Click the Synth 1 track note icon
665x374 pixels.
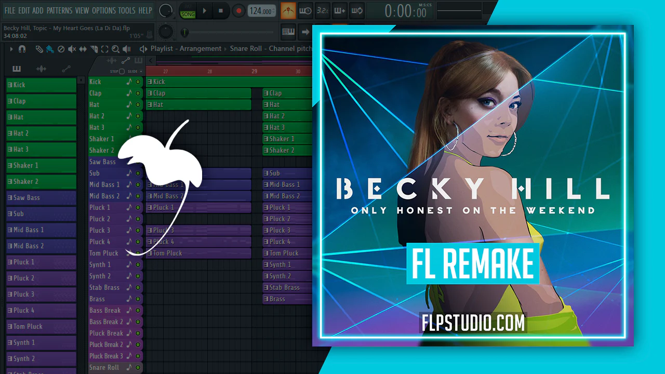click(129, 264)
